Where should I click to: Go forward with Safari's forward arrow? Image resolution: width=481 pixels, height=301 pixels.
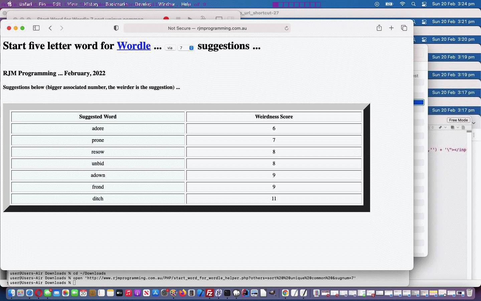pos(61,28)
